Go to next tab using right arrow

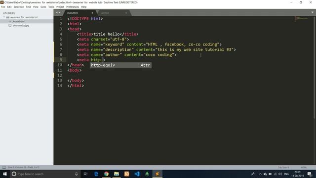coord(59,12)
